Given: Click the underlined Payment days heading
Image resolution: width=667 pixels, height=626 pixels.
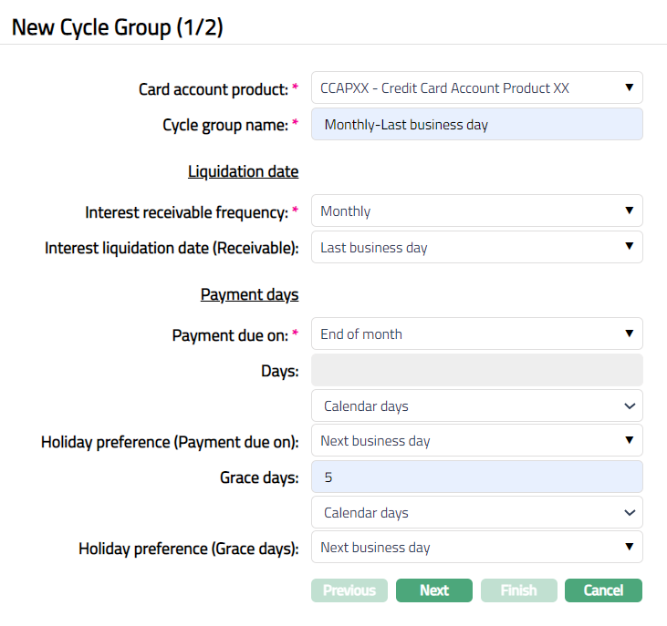Looking at the screenshot, I should pos(249,294).
